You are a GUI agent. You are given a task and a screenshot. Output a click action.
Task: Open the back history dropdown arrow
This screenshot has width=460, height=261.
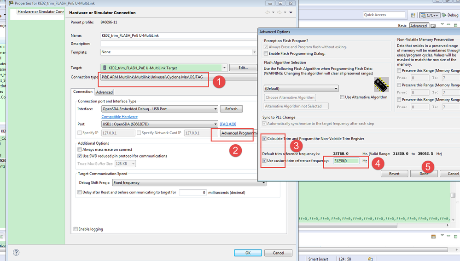coord(273,12)
